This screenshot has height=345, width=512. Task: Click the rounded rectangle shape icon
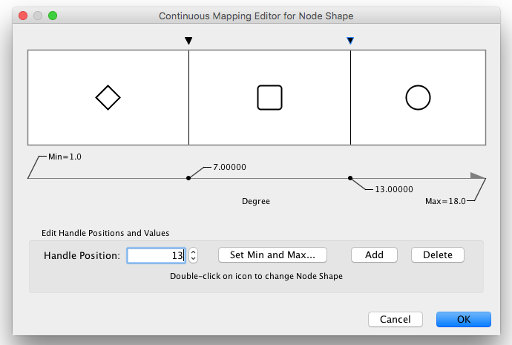point(269,97)
